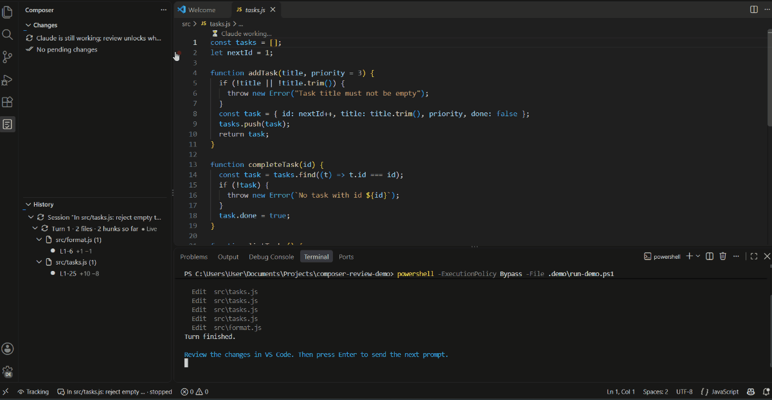Click the src breadcrumb segment
Screen dimensions: 772x400
(x=186, y=24)
